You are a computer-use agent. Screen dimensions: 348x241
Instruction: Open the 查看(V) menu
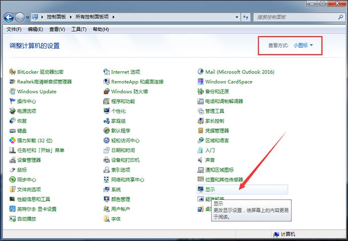[x=57, y=29]
